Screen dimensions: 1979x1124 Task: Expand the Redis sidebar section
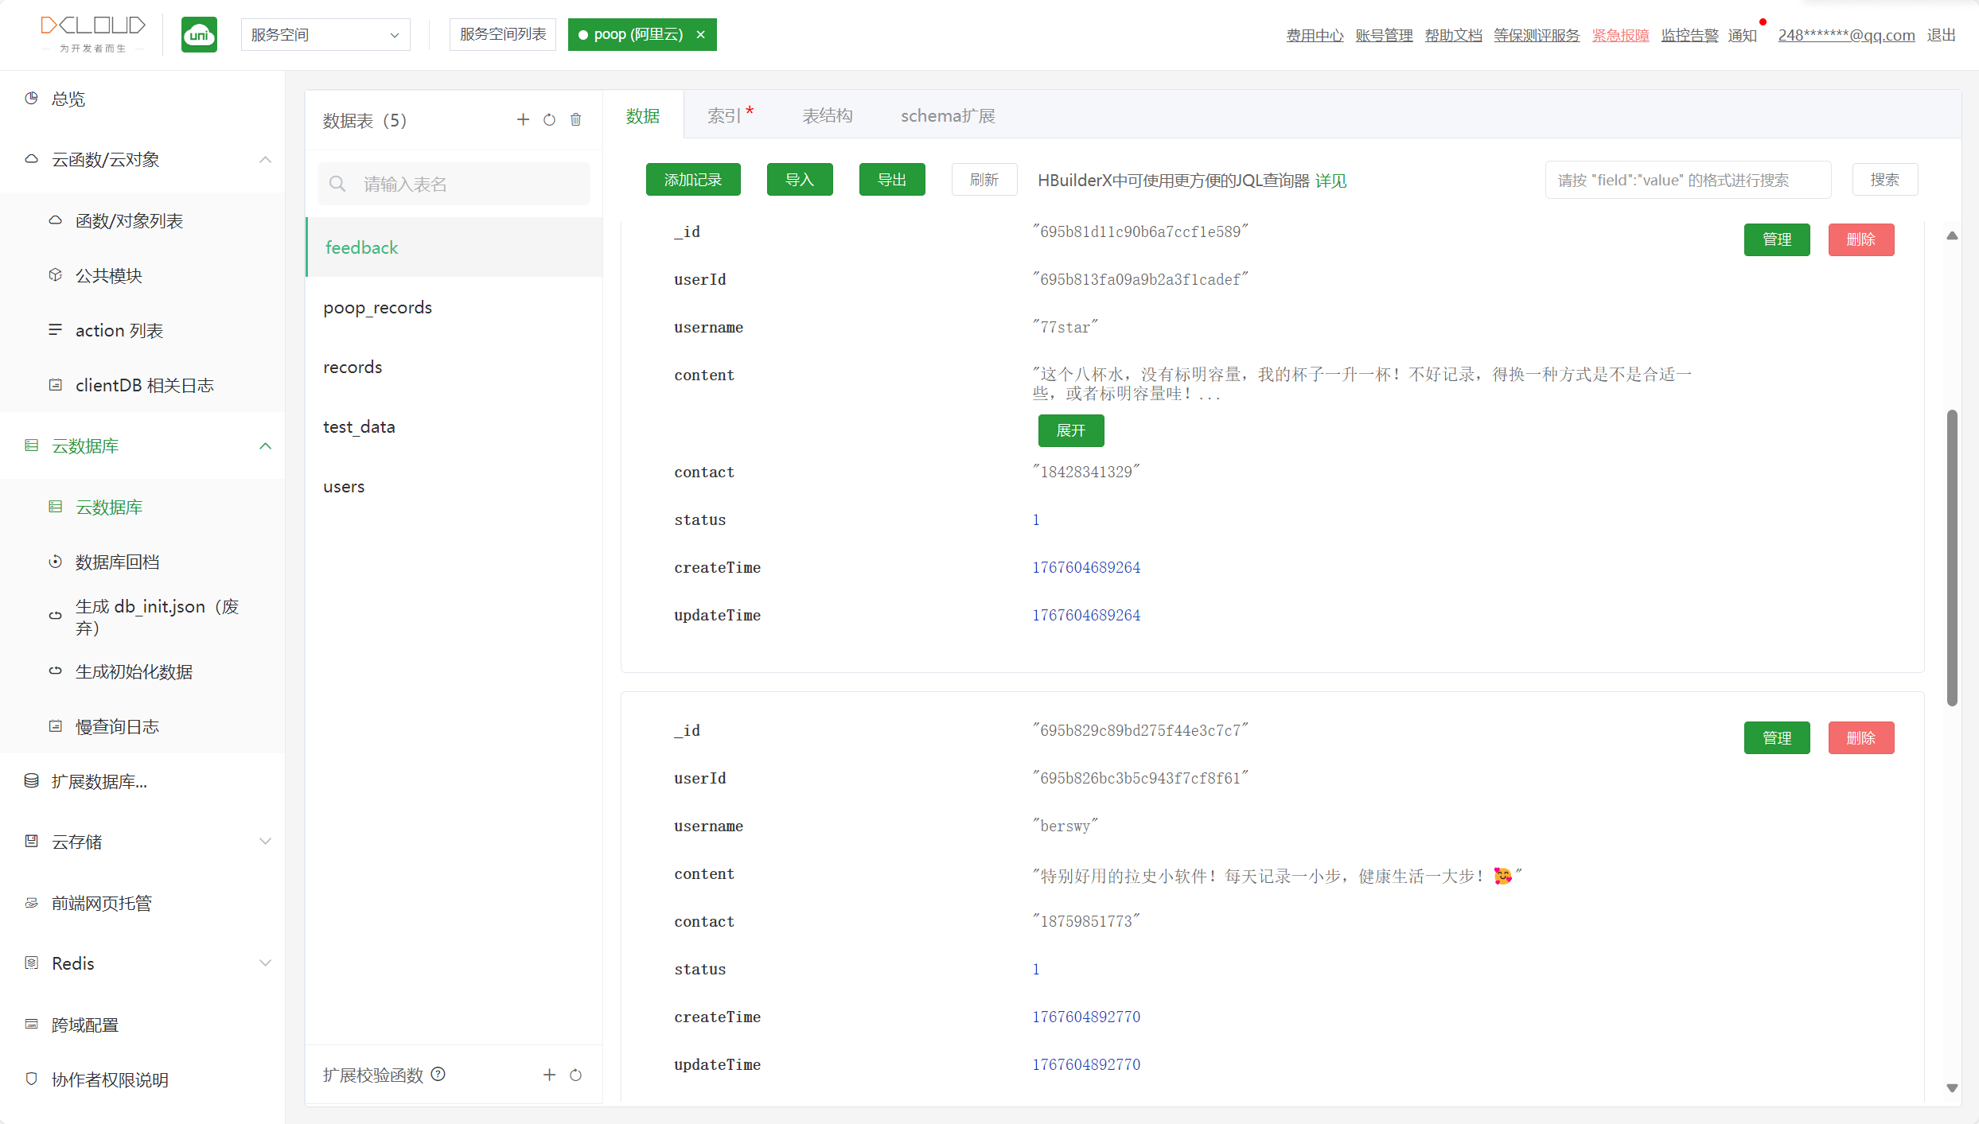(x=265, y=963)
